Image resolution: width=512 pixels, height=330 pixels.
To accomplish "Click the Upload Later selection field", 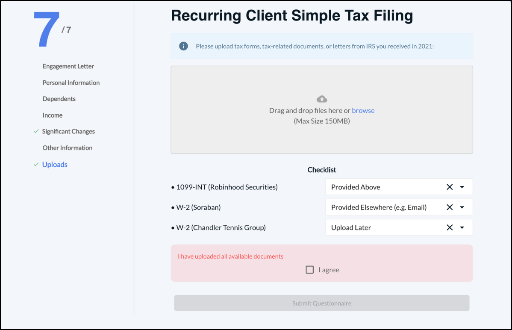I will pyautogui.click(x=385, y=227).
